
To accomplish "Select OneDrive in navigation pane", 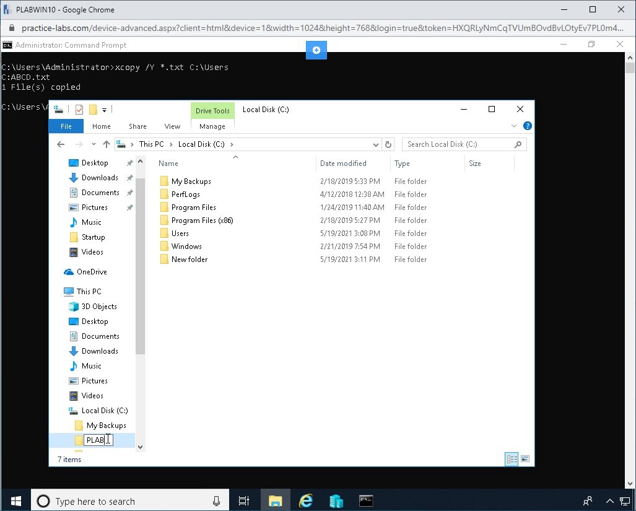I will click(x=92, y=272).
